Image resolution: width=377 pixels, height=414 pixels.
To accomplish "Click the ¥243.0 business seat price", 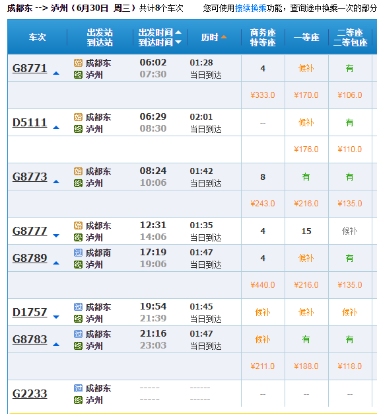I will click(263, 204).
